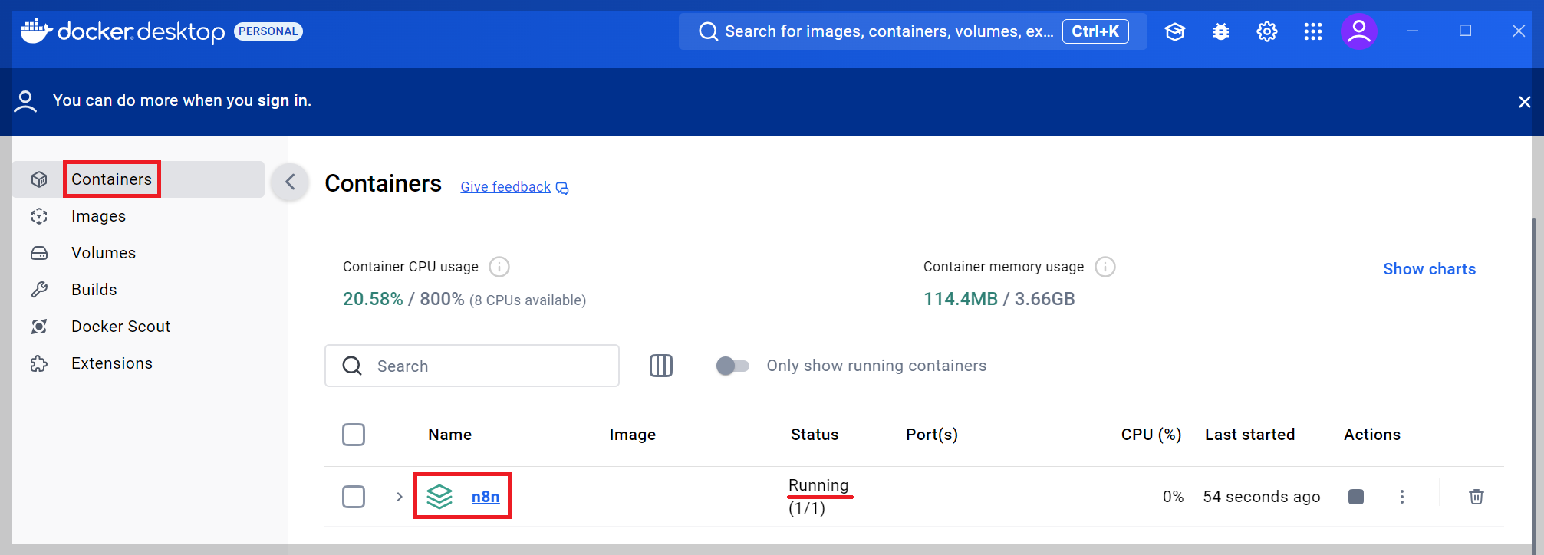Open the Learning center graduation cap icon
This screenshot has height=555, width=1544.
pyautogui.click(x=1175, y=31)
